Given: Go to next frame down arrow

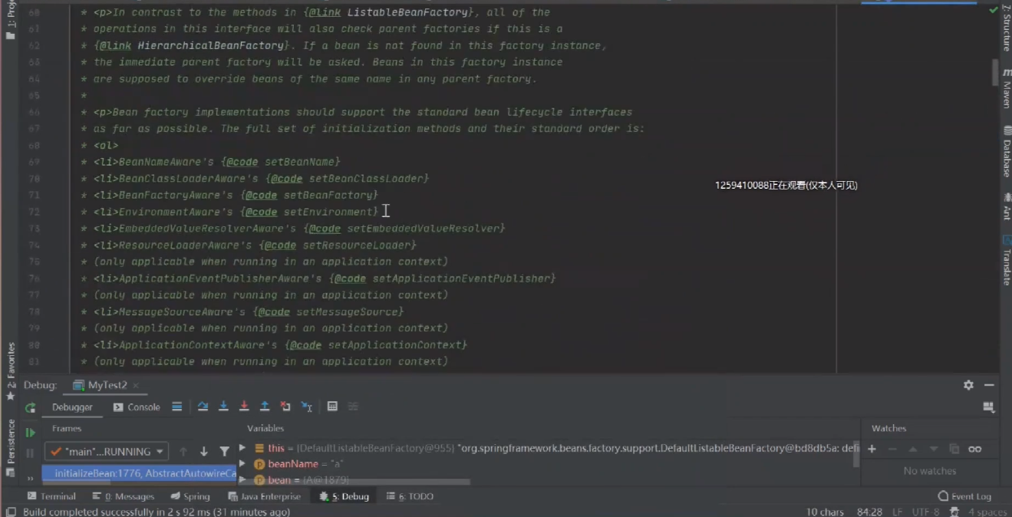Looking at the screenshot, I should (x=204, y=452).
